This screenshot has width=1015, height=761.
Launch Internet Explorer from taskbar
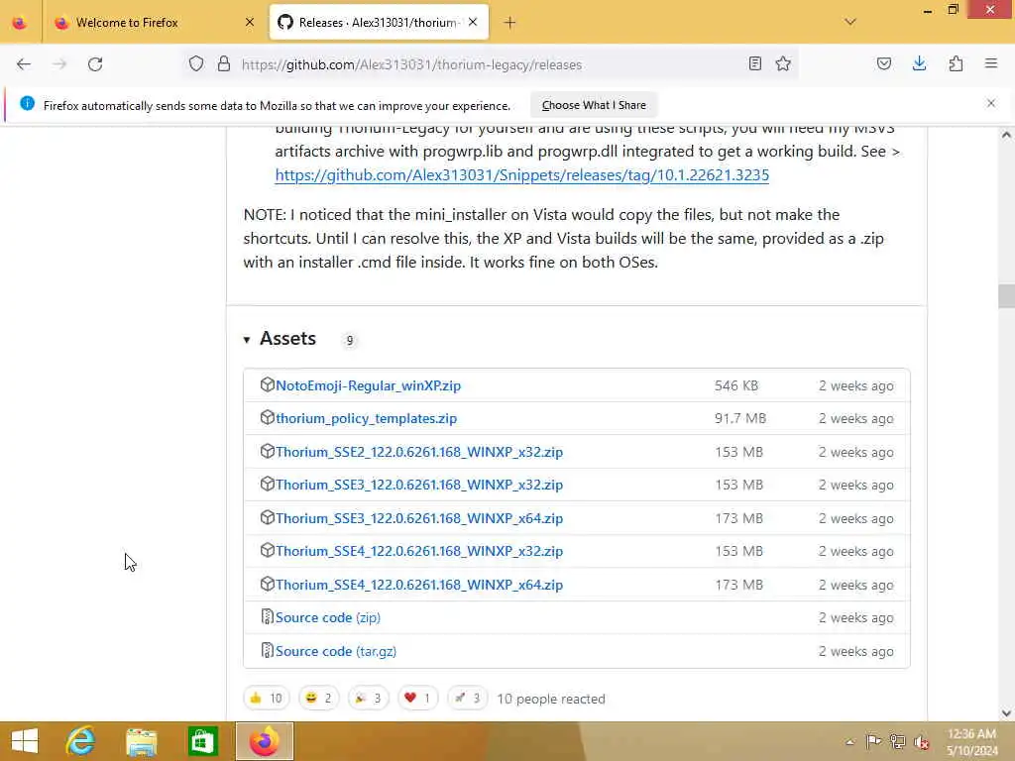coord(80,741)
